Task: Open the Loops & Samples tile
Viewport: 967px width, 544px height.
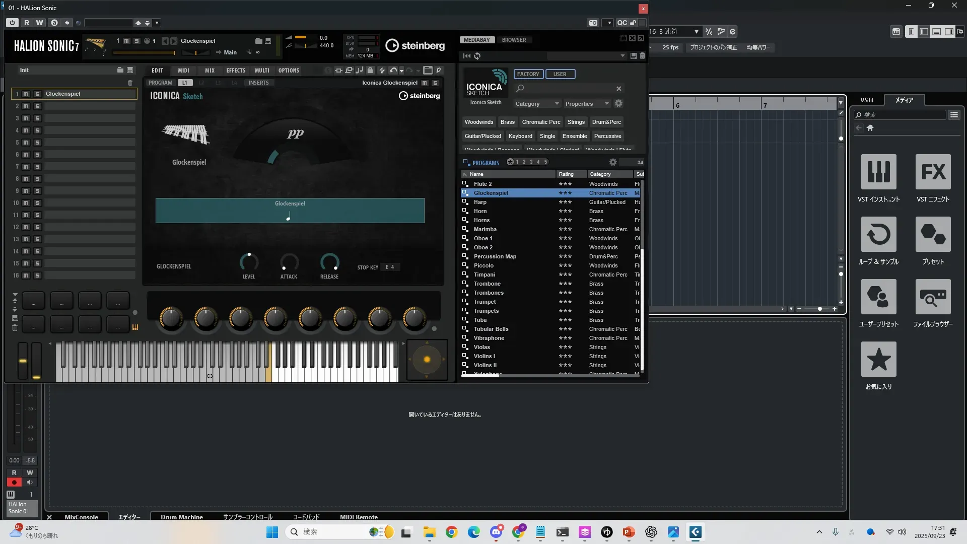Action: pos(878,234)
